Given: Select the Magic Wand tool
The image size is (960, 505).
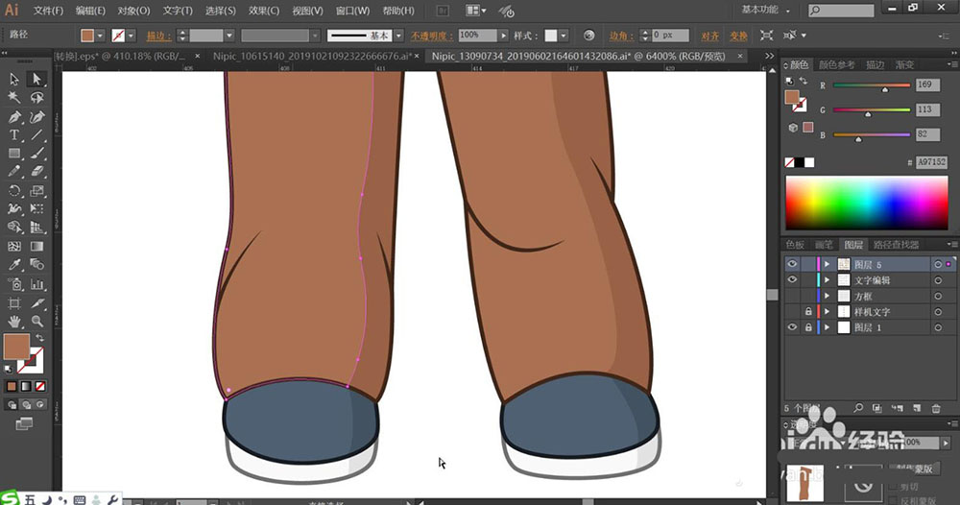Looking at the screenshot, I should (14, 98).
